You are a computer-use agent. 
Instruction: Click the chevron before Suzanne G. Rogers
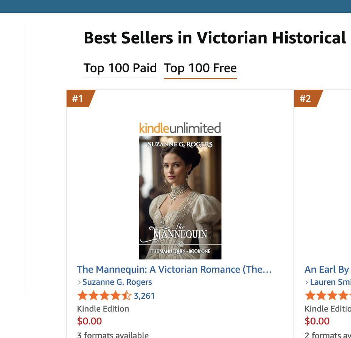(x=79, y=282)
